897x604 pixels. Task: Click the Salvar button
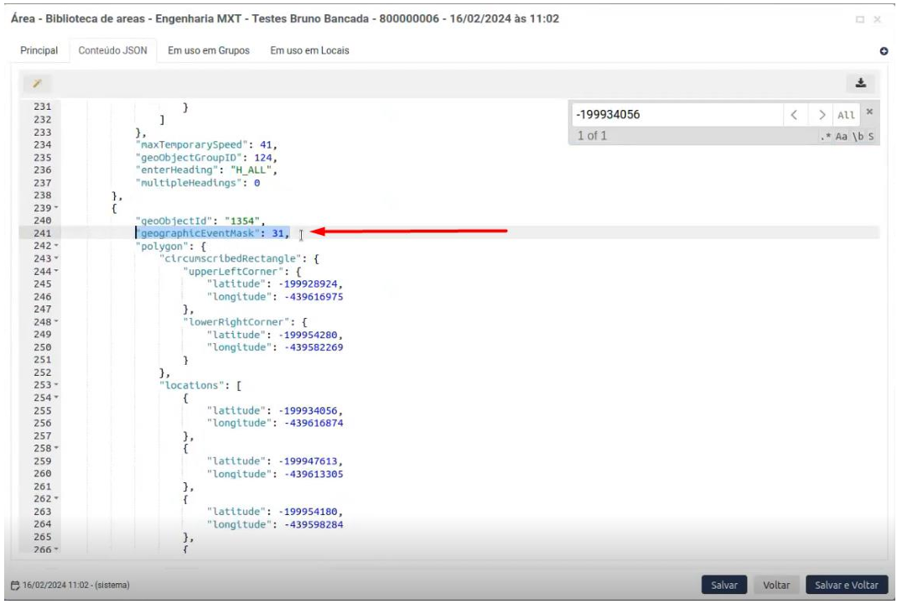(723, 584)
